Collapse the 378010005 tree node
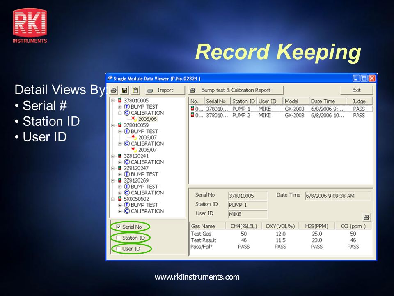 (x=113, y=100)
